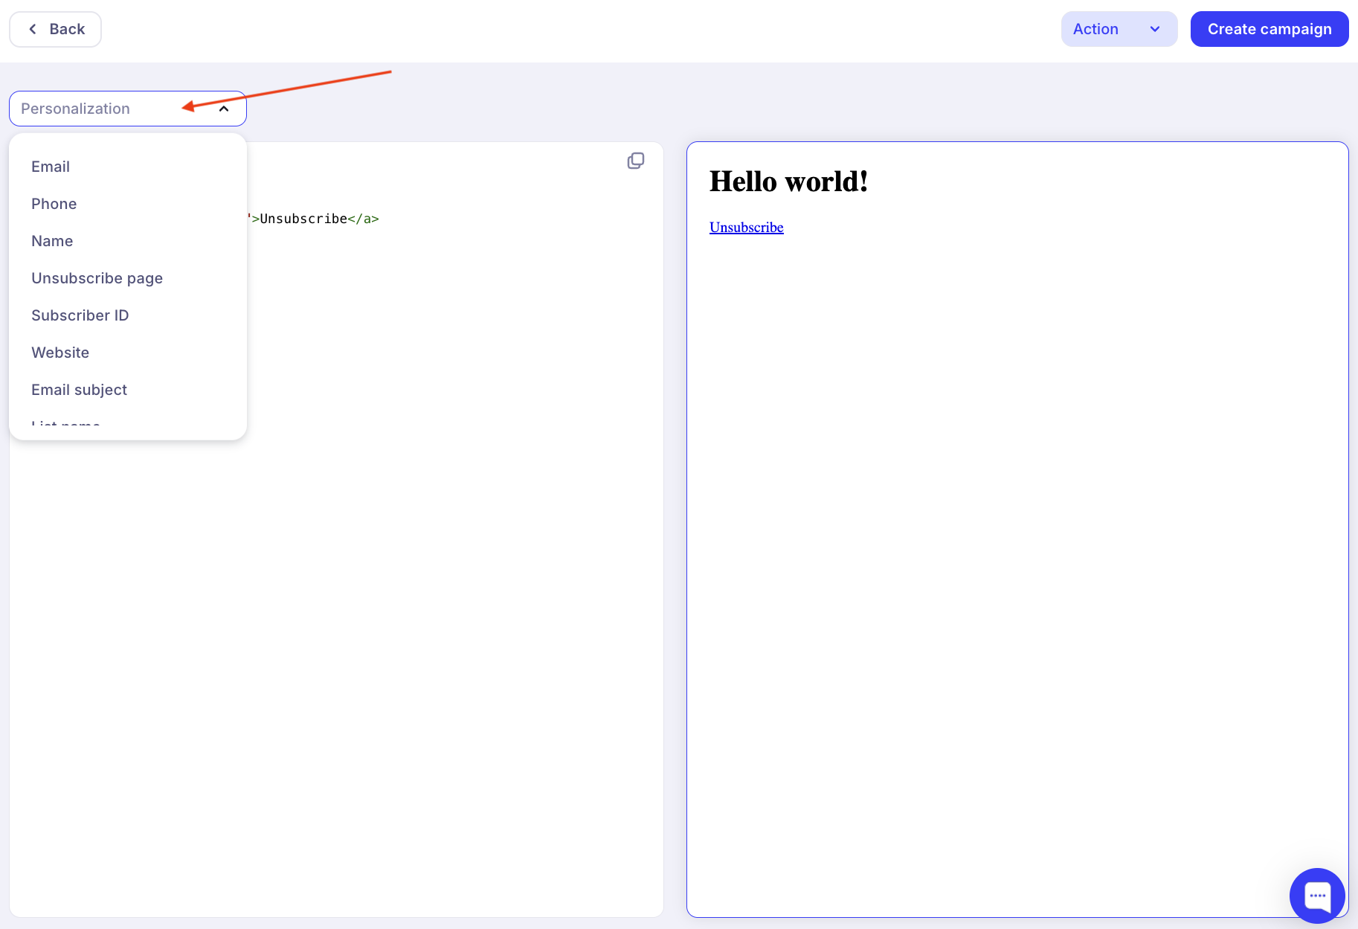The width and height of the screenshot is (1358, 929).
Task: Click the Personalization dropdown field label
Action: coord(75,109)
